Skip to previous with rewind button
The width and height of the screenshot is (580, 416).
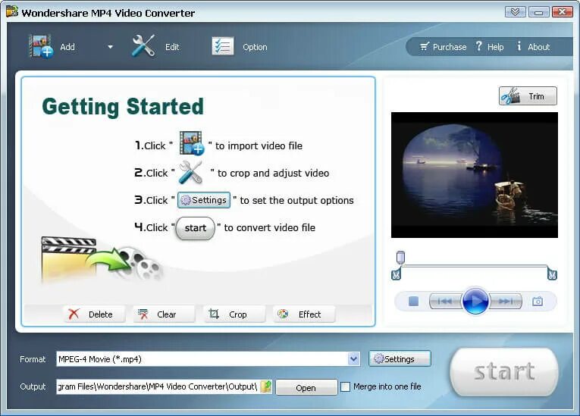pyautogui.click(x=445, y=302)
